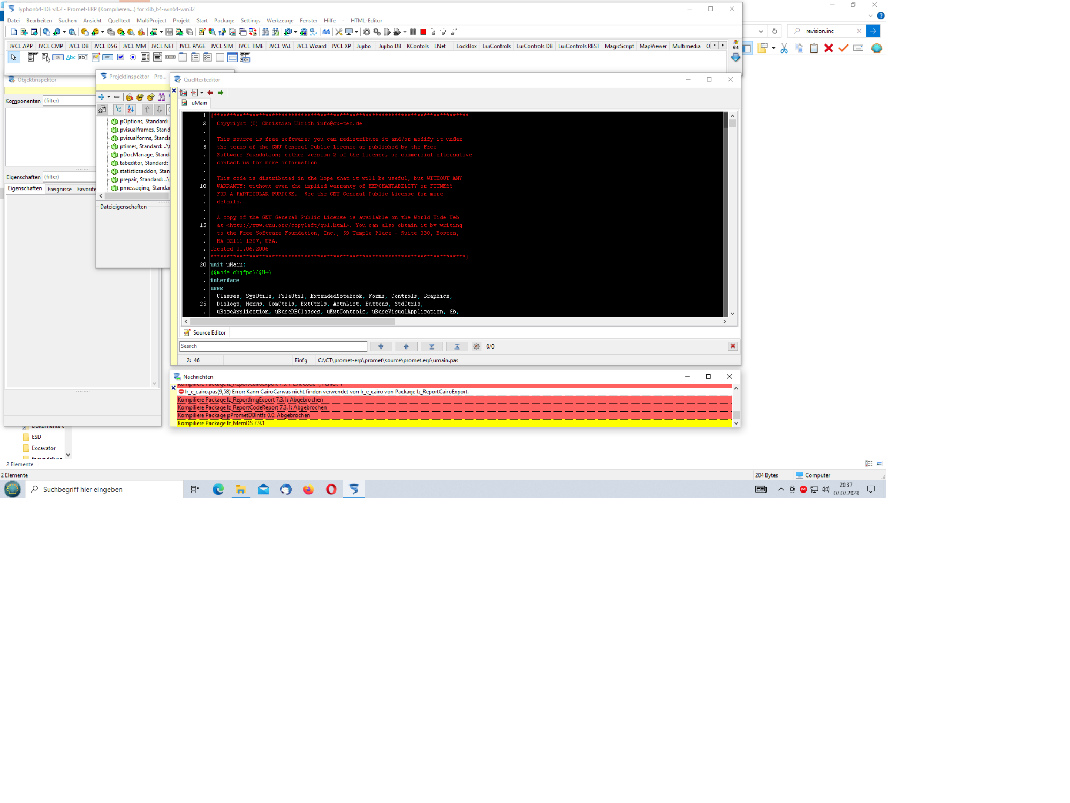Click the Pause icon in run toolbar

coord(413,32)
